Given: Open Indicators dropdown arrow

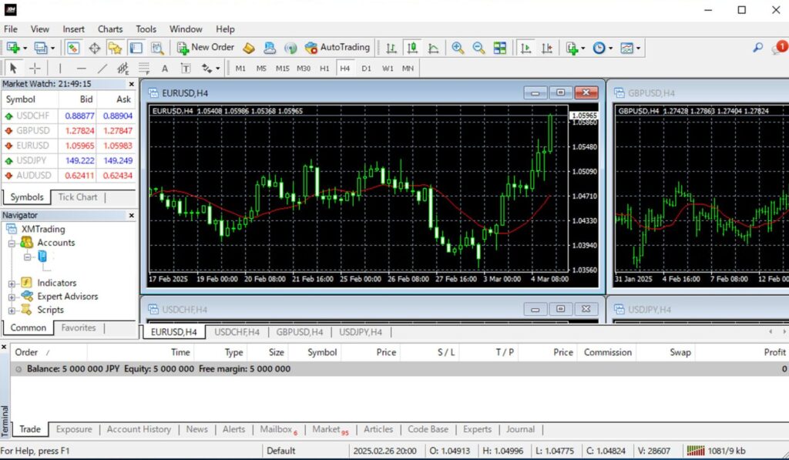Looking at the screenshot, I should point(583,49).
